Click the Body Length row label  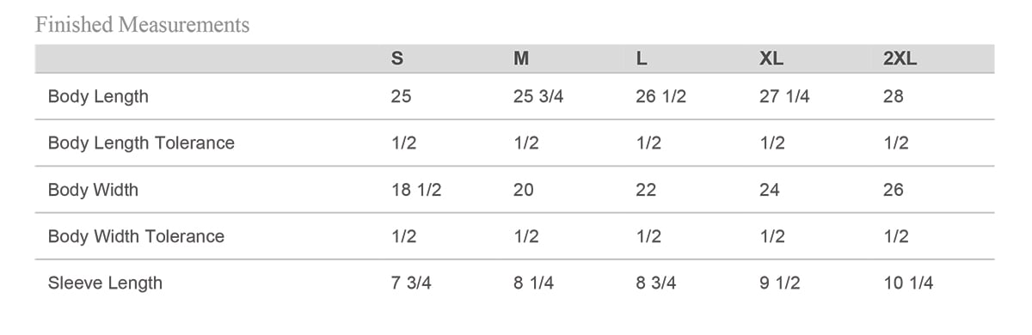[x=98, y=96]
